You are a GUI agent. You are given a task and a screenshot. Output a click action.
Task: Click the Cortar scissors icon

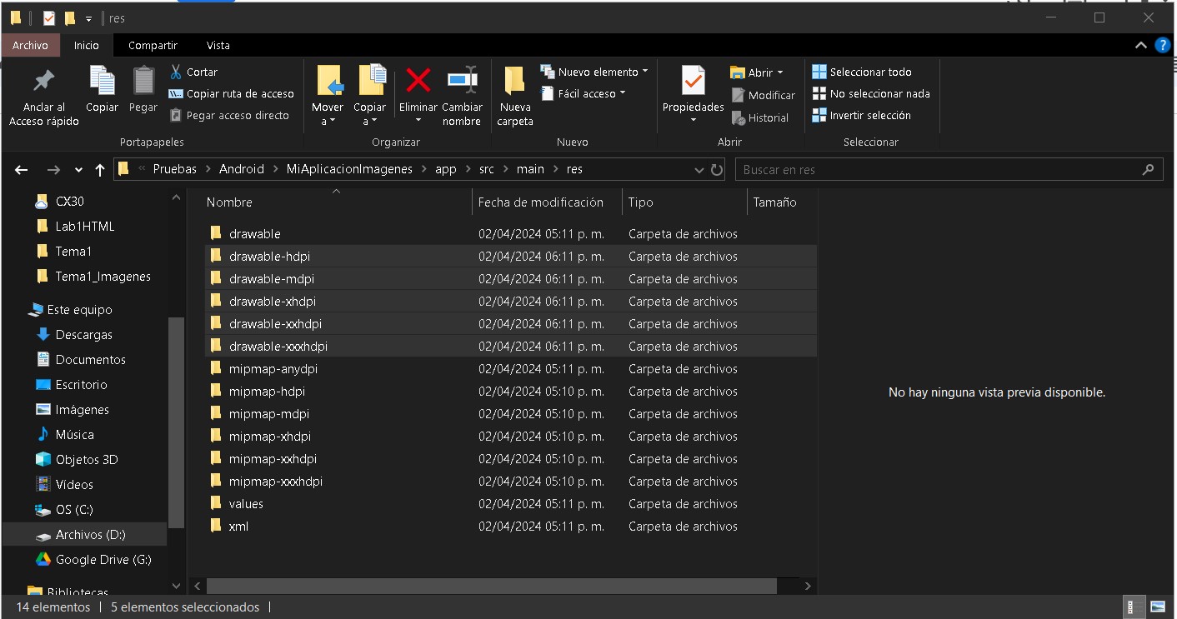176,72
